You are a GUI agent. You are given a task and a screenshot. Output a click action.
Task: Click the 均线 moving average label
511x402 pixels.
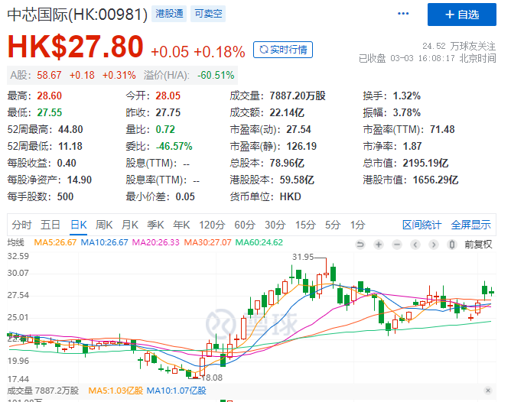tap(15, 243)
